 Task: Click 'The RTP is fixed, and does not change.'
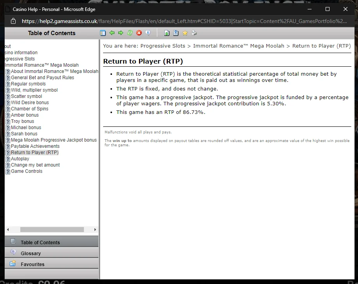pos(167,89)
